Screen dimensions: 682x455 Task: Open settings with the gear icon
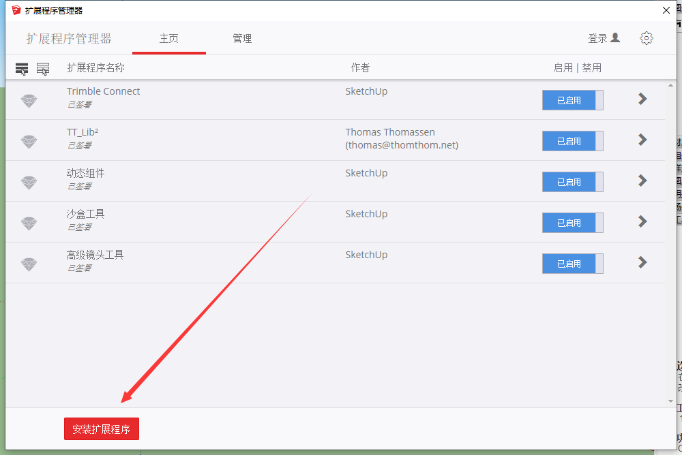(647, 38)
